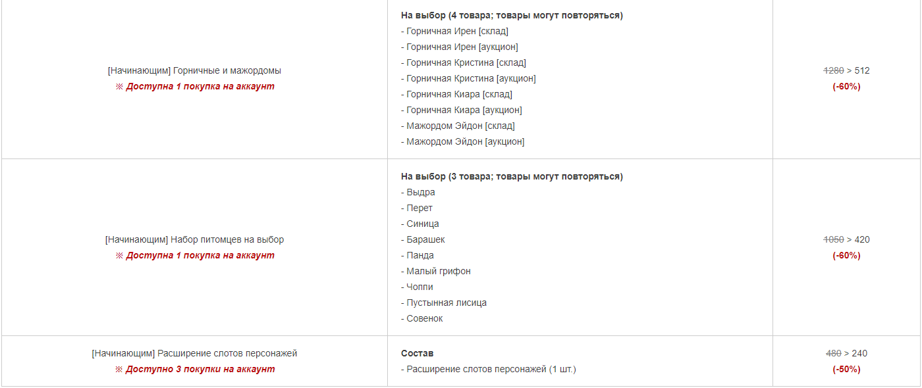The width and height of the screenshot is (922, 388).
Task: Select "Горничная Кристина [аукцион]" list entry
Action: [471, 78]
